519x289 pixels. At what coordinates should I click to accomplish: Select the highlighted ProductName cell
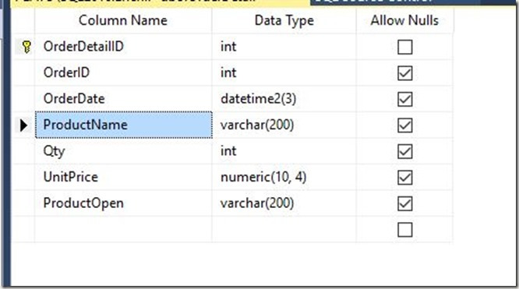(x=124, y=125)
